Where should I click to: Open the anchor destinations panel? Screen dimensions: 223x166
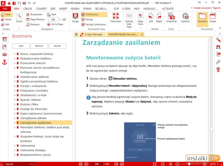click(4, 62)
